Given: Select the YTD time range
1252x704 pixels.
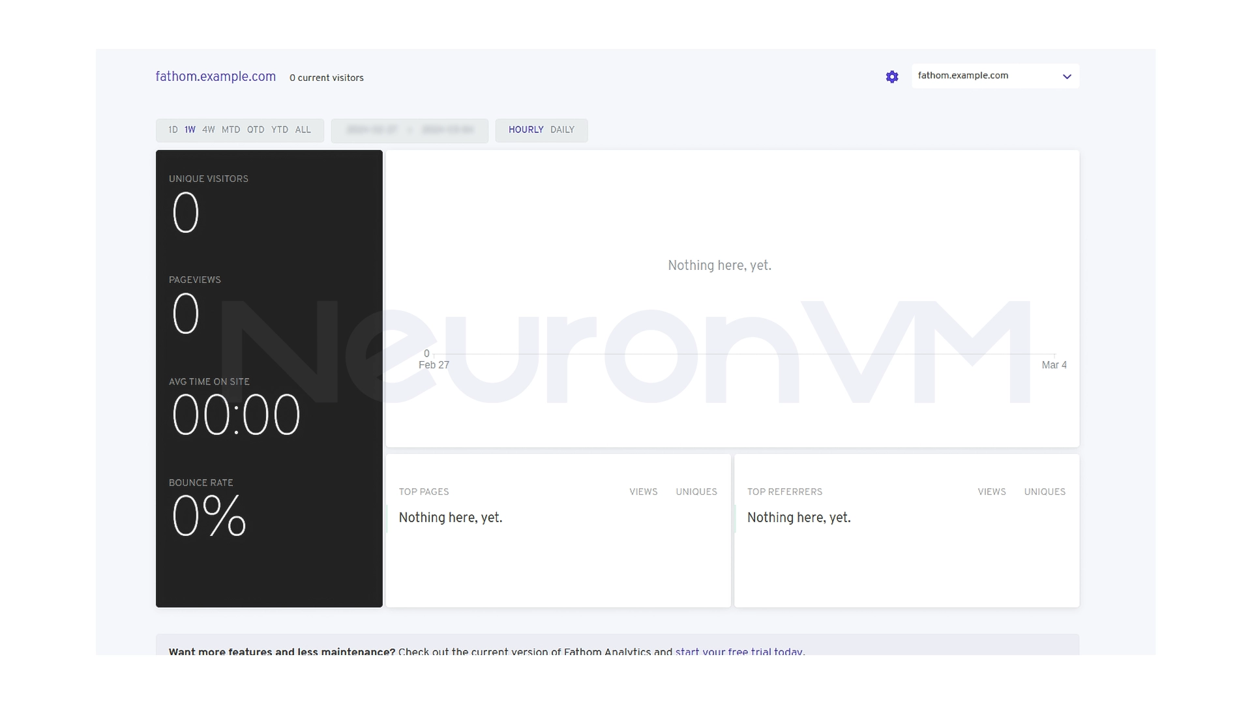Looking at the screenshot, I should point(279,130).
